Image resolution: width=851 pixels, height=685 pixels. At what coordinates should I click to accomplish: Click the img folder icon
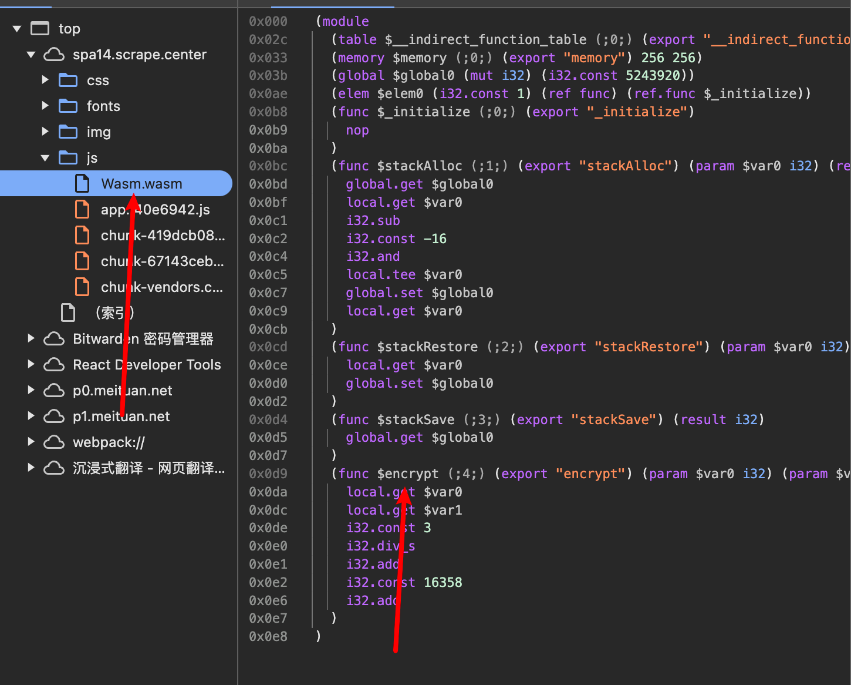pyautogui.click(x=68, y=132)
